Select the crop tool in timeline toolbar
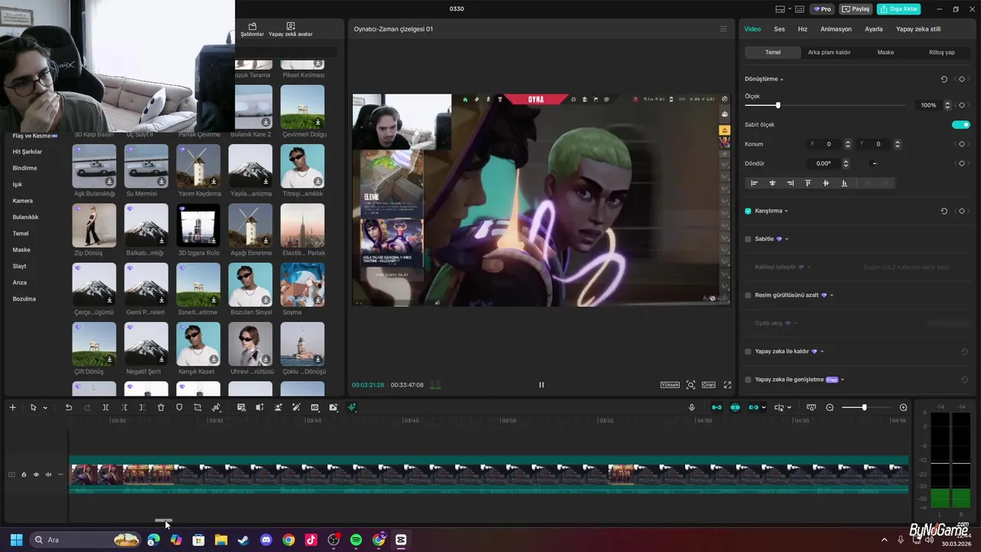 click(198, 407)
